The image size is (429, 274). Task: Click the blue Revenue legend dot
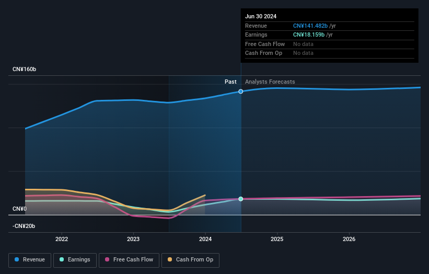pyautogui.click(x=17, y=259)
